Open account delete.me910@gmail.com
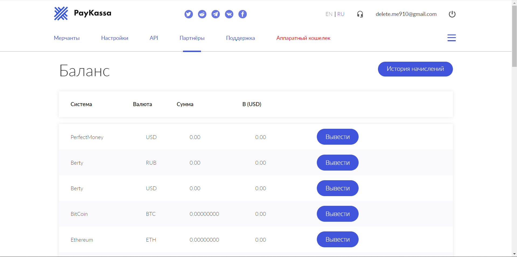Screen dimensions: 517x257 point(406,14)
